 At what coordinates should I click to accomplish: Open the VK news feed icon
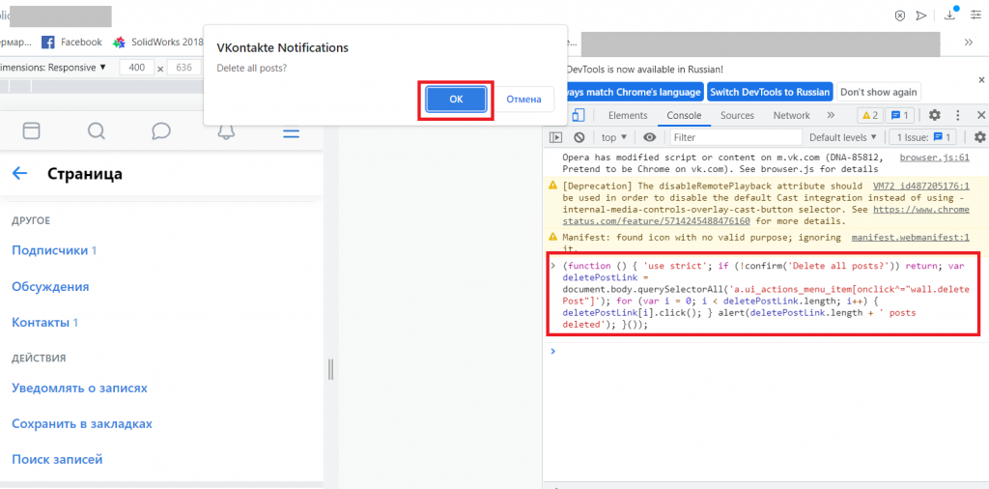(32, 131)
